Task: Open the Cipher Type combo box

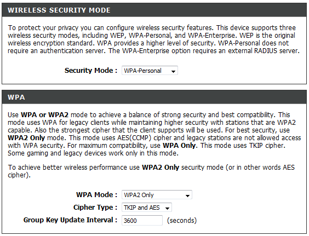Action: [147, 208]
